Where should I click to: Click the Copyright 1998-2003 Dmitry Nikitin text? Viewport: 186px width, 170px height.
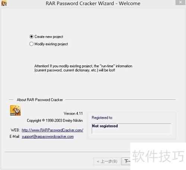[55, 120]
